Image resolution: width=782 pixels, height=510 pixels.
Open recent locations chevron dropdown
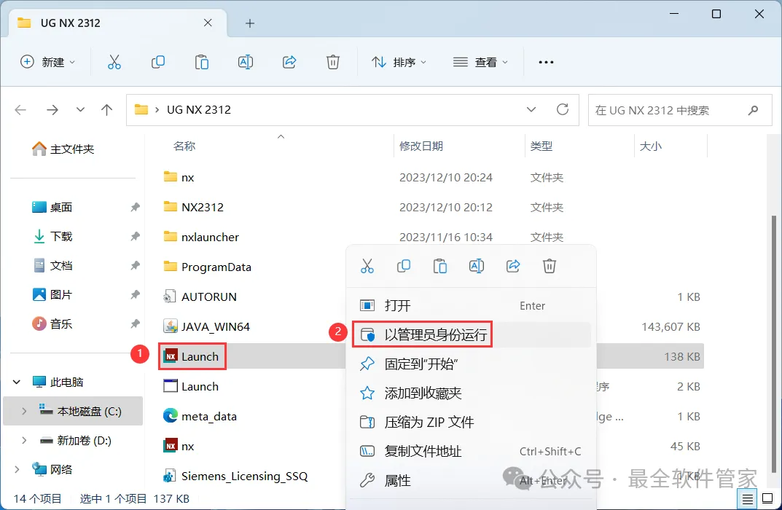[x=79, y=110]
